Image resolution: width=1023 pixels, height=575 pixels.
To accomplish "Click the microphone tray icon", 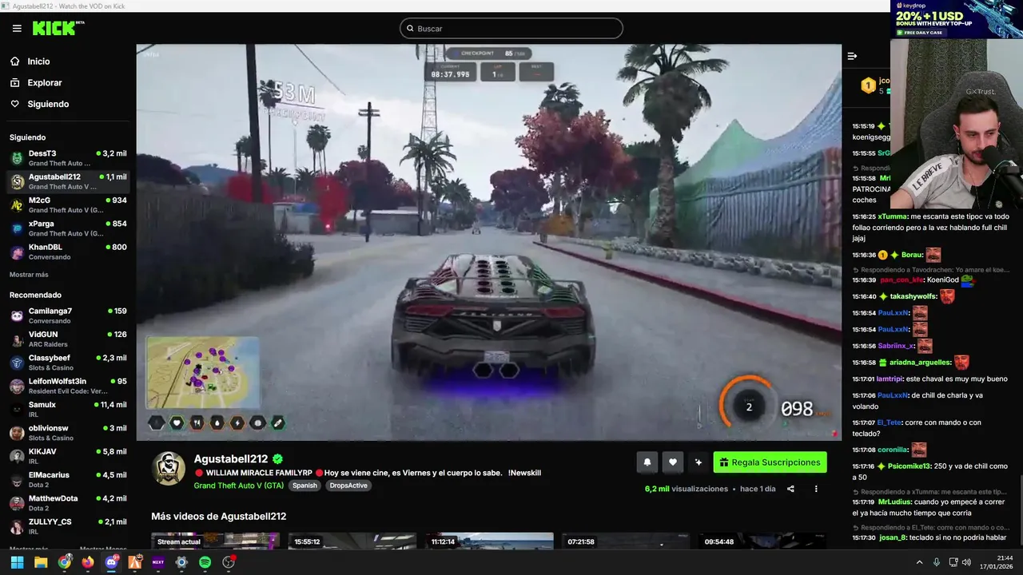I will coord(936,562).
